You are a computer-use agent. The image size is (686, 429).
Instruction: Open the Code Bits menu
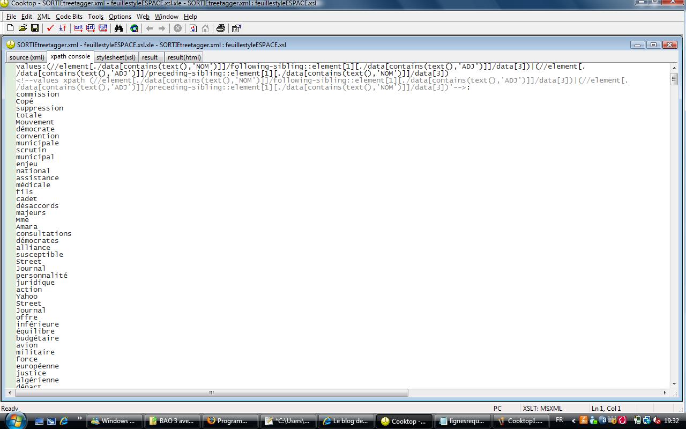[x=69, y=17]
